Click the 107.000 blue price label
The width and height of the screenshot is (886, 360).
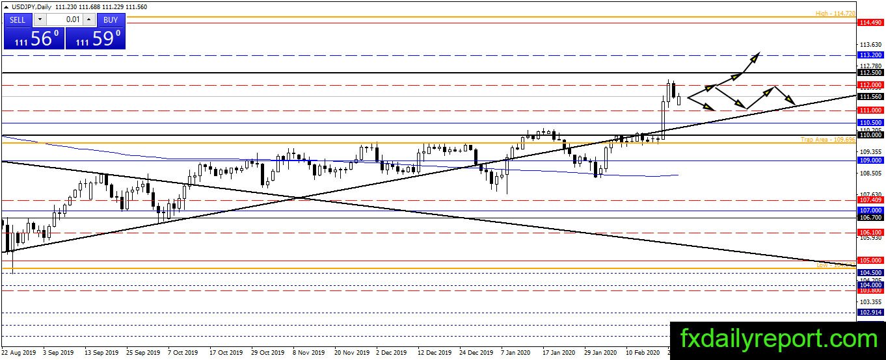coord(870,211)
